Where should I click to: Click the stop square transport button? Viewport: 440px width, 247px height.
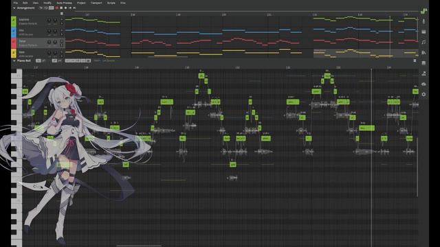click(61, 8)
